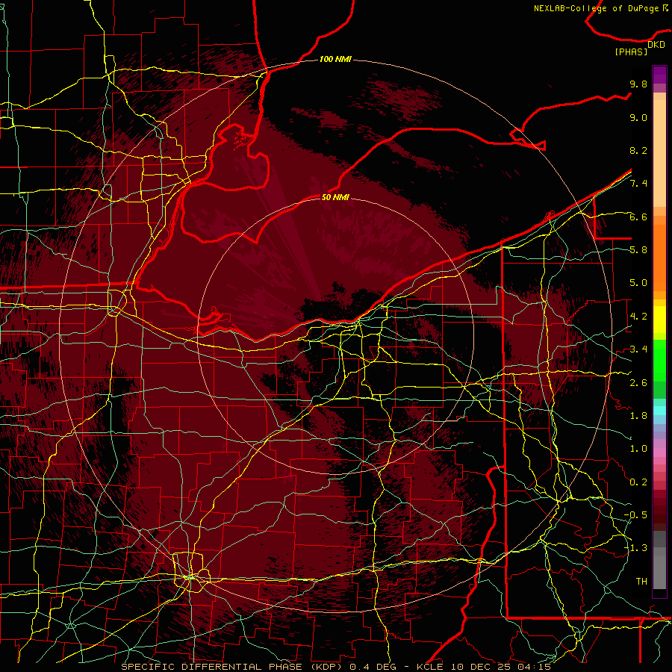Select the 5.8 color scale value

coord(638,250)
